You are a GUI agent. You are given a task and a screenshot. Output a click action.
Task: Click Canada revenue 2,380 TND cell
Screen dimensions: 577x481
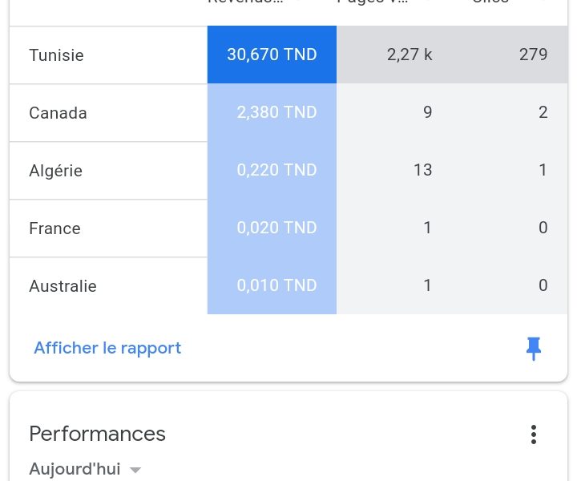click(272, 112)
